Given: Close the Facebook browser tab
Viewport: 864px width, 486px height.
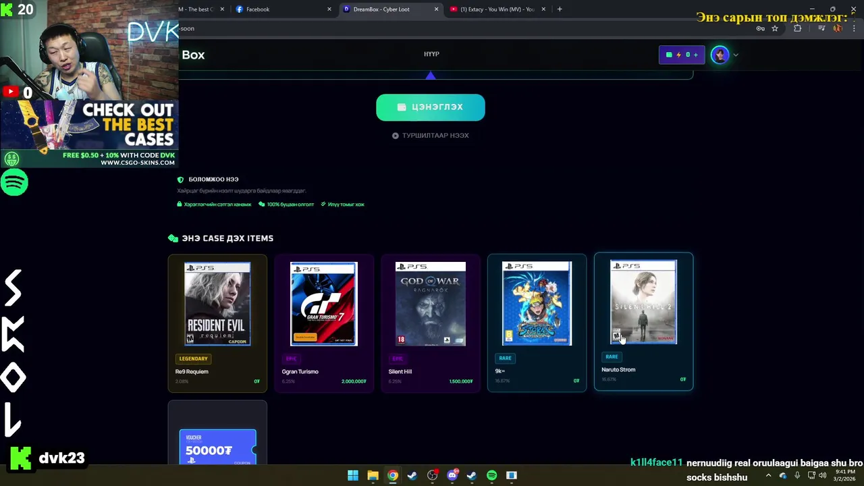Looking at the screenshot, I should click(x=329, y=9).
